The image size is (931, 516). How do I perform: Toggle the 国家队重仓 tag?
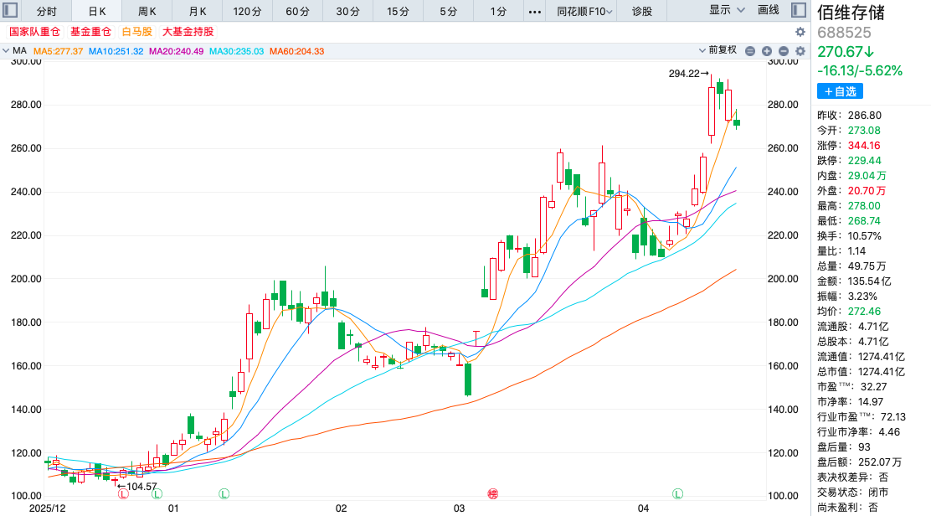(x=34, y=32)
